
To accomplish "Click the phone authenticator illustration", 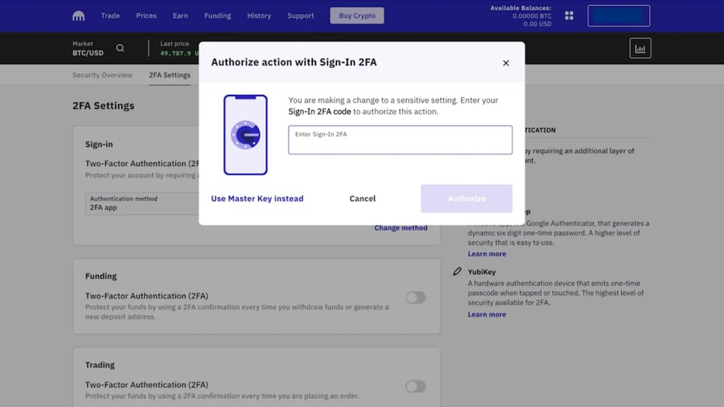I will click(245, 135).
